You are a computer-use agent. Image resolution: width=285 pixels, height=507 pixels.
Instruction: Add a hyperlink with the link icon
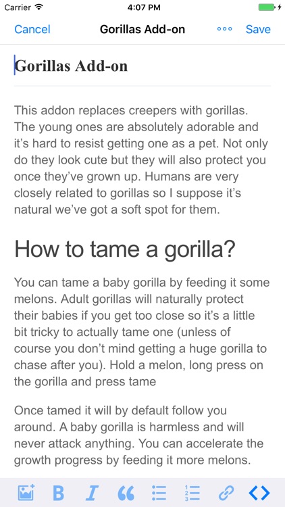click(x=226, y=493)
